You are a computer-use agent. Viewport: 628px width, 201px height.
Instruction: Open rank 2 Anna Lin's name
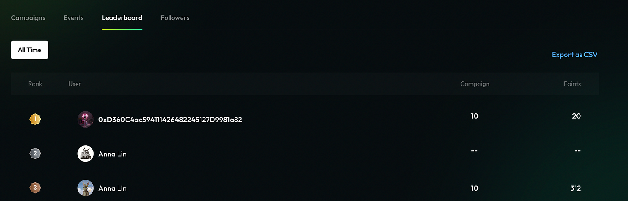click(x=112, y=154)
